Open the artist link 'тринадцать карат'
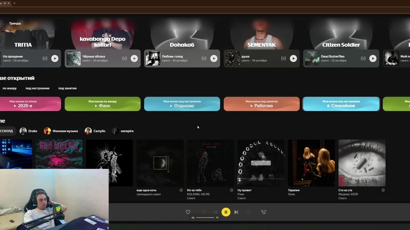The height and width of the screenshot is (230, 410). [x=149, y=194]
